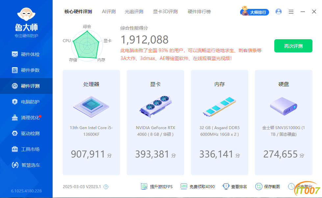This screenshot has width=322, height=198.
Task: Click the 查看排名 link text
Action: click(x=239, y=187)
